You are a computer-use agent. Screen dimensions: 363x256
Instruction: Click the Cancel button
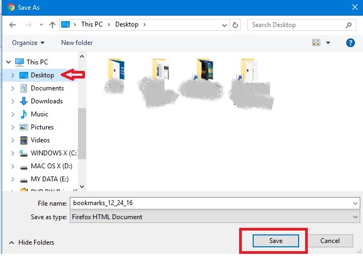point(329,241)
